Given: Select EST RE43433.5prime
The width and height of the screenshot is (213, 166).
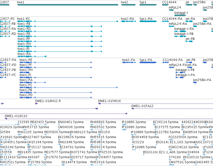Looking at the screenshot, I should point(43,122).
